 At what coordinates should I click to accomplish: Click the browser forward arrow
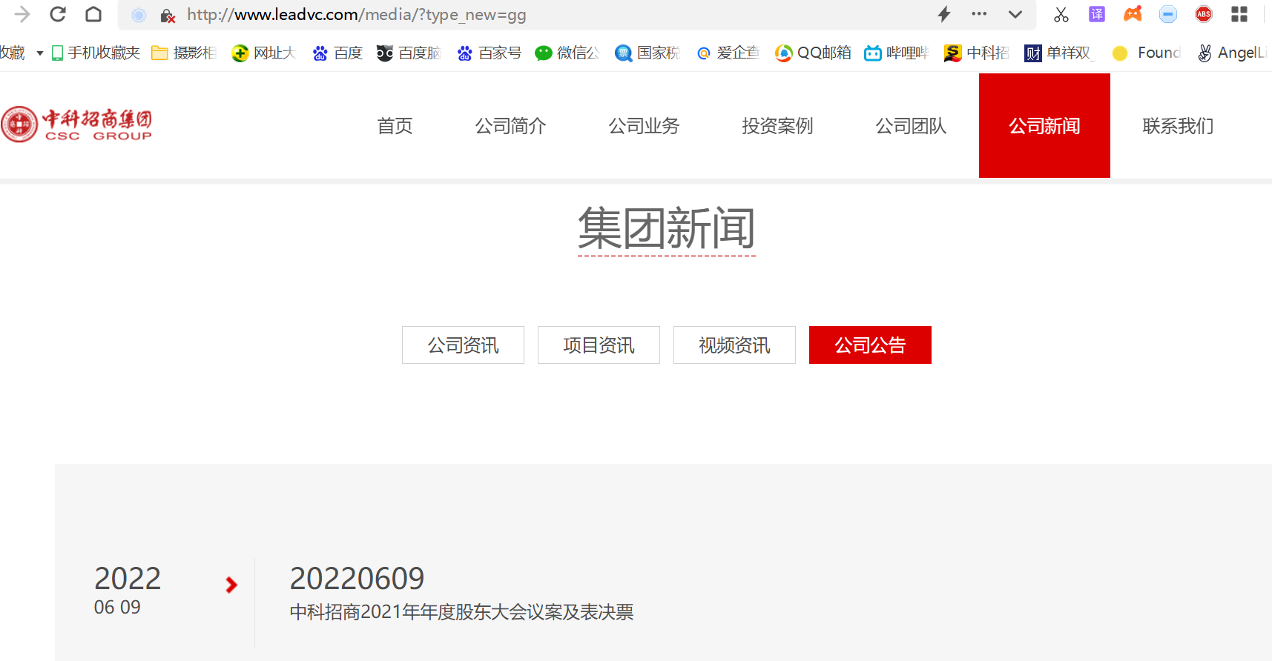click(22, 14)
